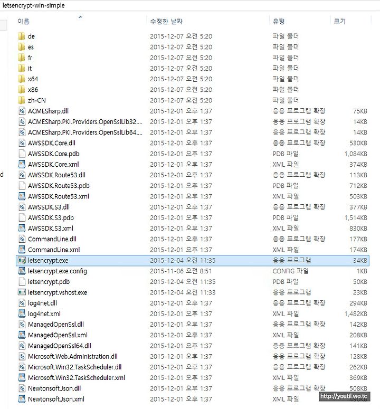Click the 34KB size of letsencrypt.exe

click(360, 261)
